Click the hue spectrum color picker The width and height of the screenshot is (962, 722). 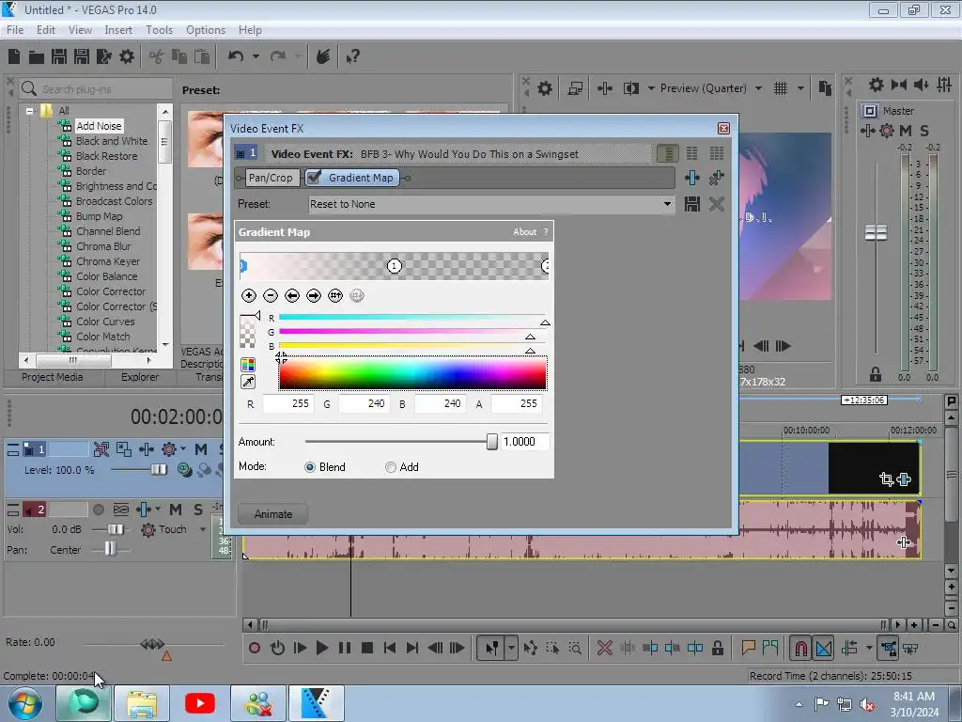pyautogui.click(x=412, y=373)
